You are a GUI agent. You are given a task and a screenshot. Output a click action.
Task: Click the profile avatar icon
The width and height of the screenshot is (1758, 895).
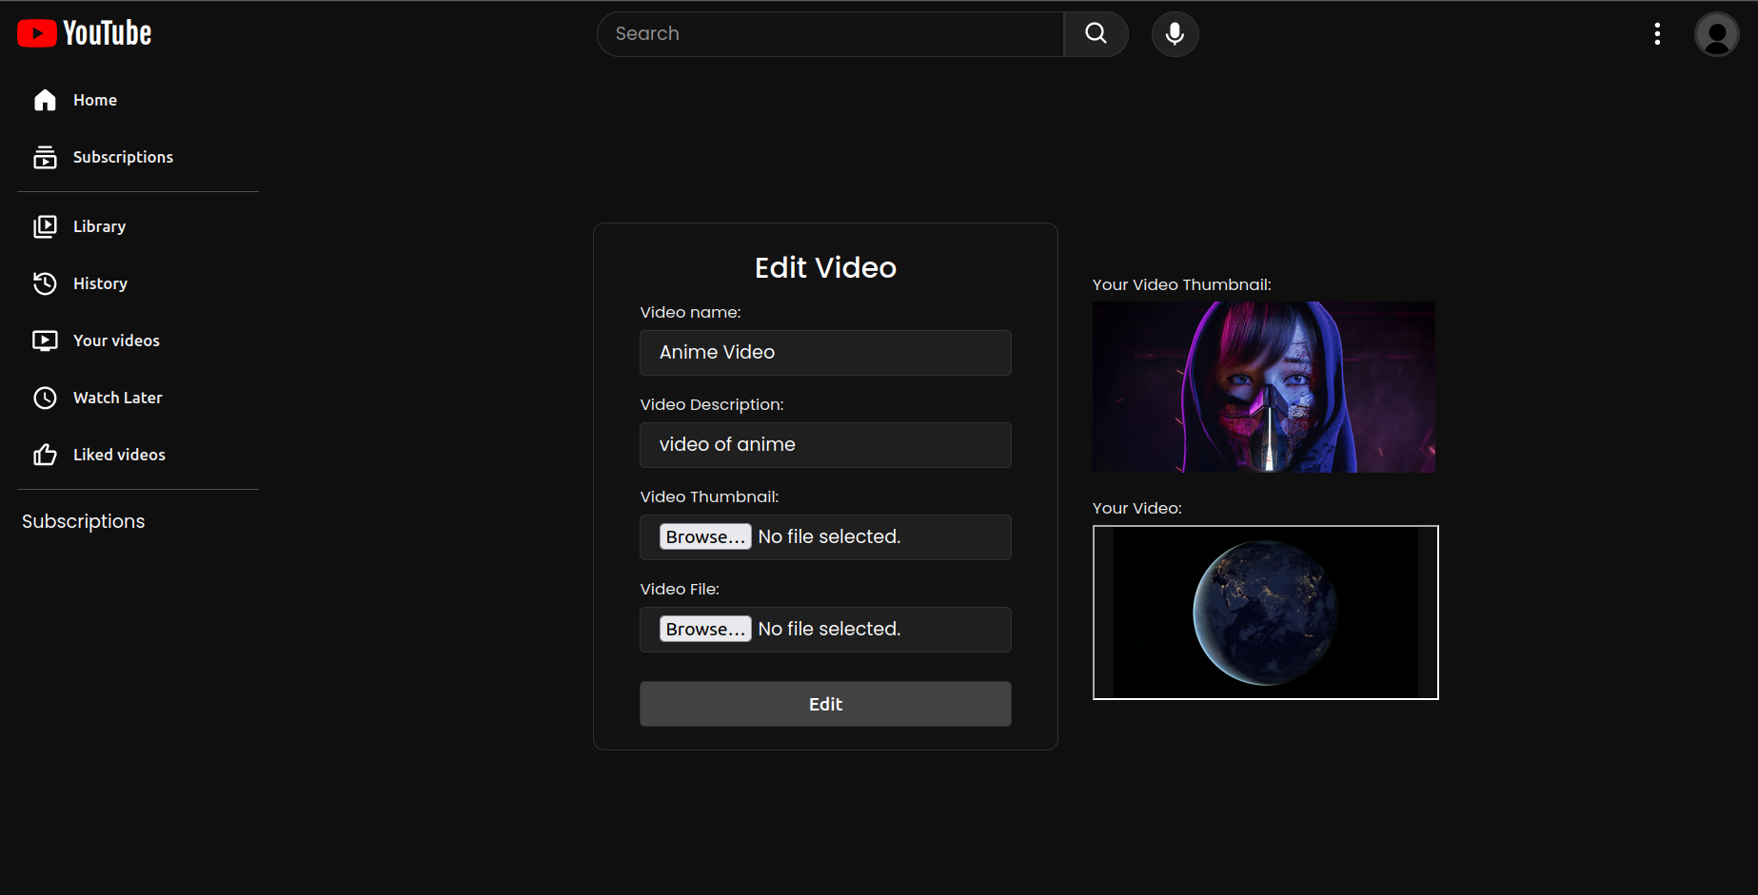1716,33
